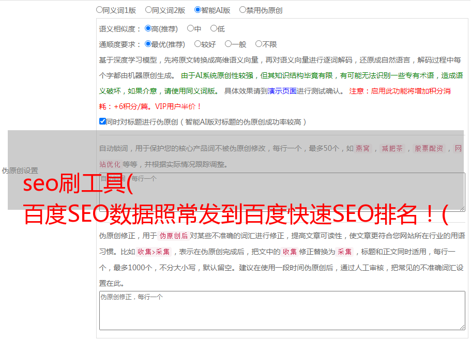Click the 伪原创设置 label

coord(20,171)
